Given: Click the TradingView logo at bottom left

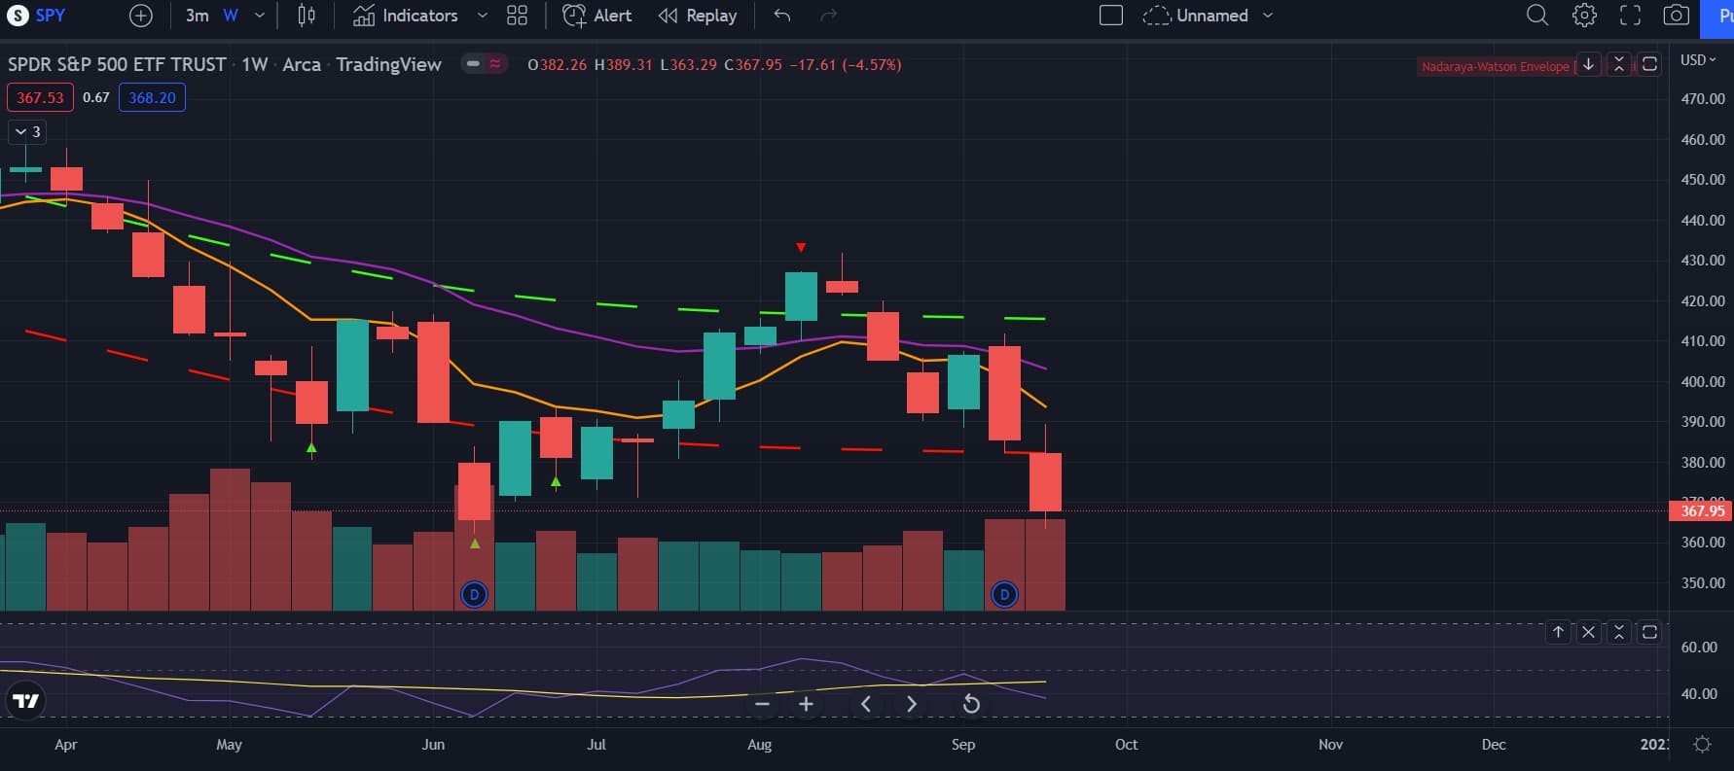Looking at the screenshot, I should pyautogui.click(x=26, y=701).
